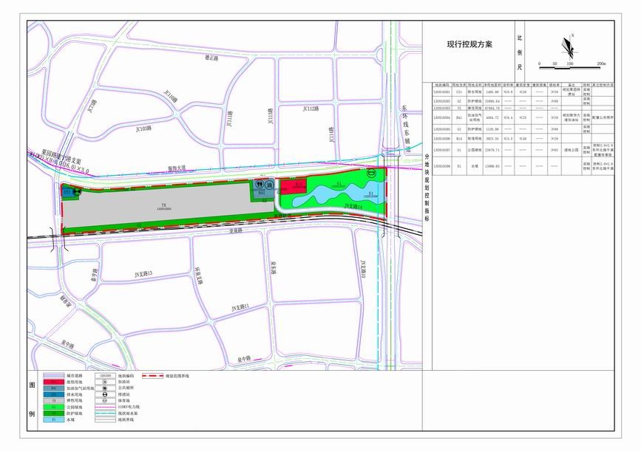Click the drainage station icon beside U21 parcel
This screenshot has height=452, width=641.
77,191
